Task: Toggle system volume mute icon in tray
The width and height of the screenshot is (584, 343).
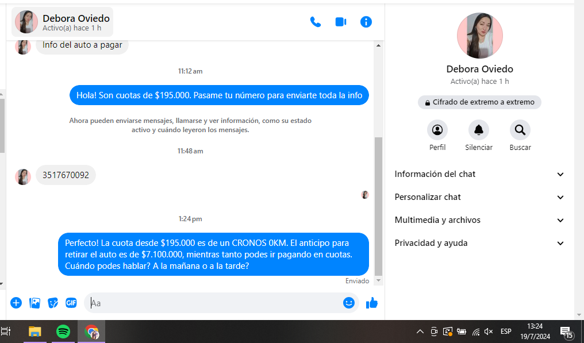Action: click(489, 332)
